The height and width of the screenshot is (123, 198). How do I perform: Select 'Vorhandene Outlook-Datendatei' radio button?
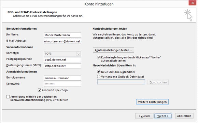click(x=99, y=77)
